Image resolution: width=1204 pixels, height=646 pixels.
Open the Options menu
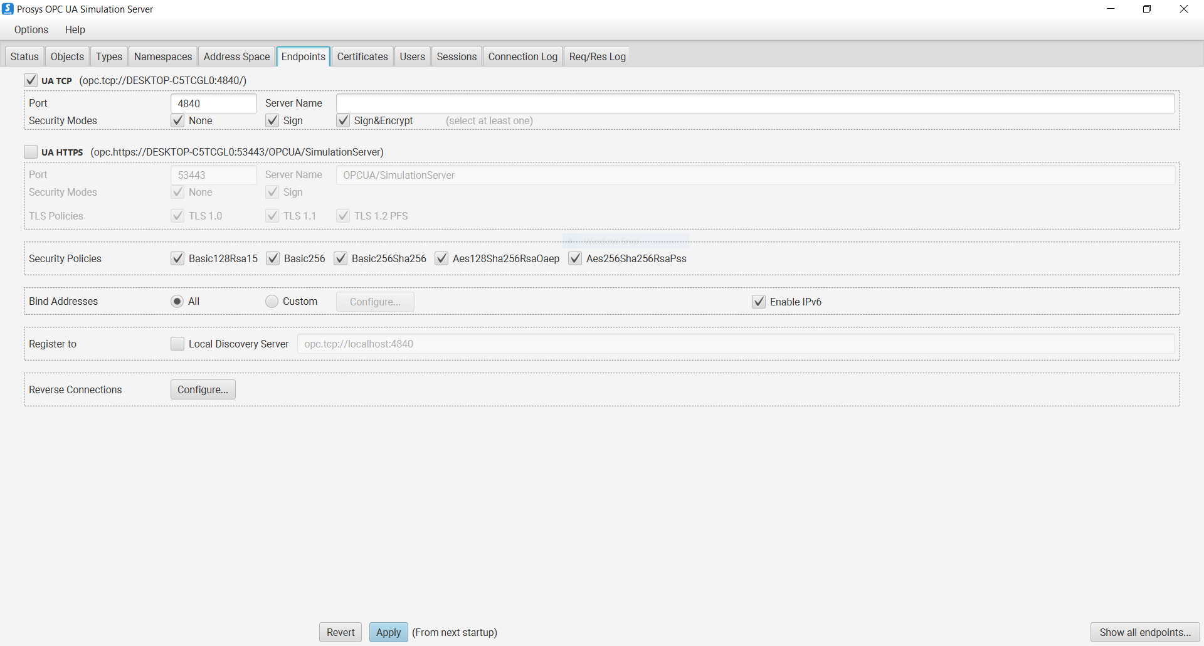31,29
